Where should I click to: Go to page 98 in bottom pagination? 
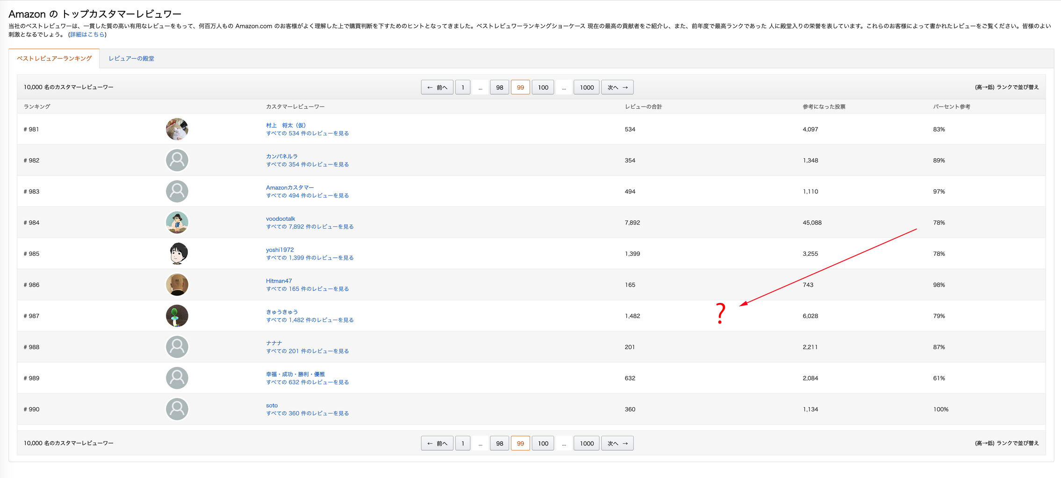click(500, 443)
